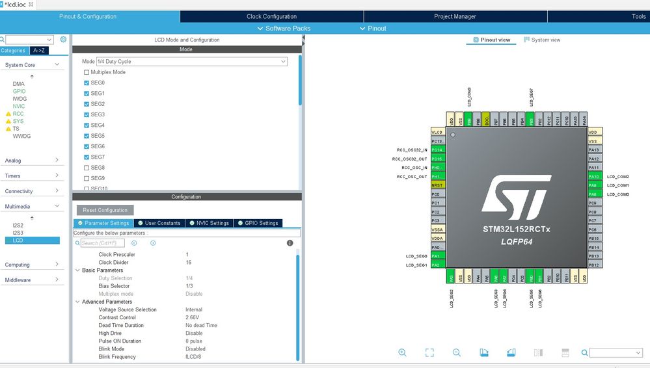This screenshot has height=368, width=650.
Task: Open the Pinout dropdown menu
Action: [x=373, y=28]
